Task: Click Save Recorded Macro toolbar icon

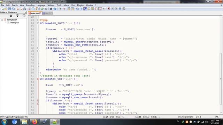Action: click(124, 9)
